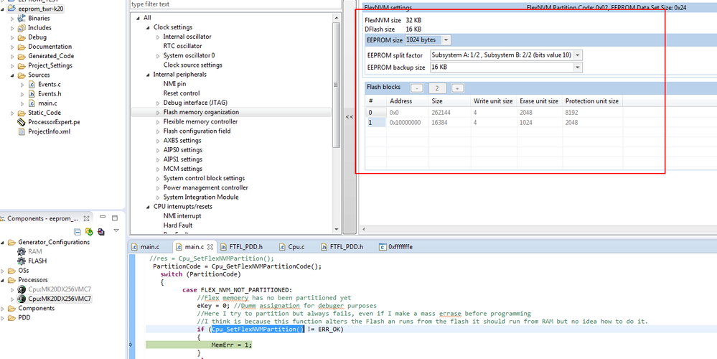Expand the Binaries node
Screen dimensions: 717x359
tap(12, 18)
